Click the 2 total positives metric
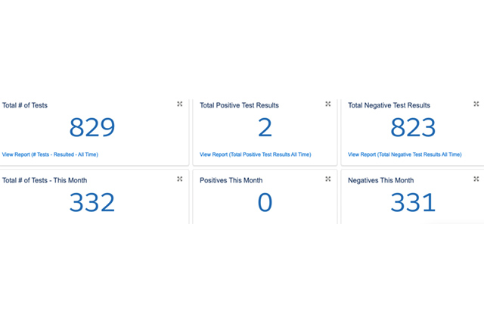Viewport: 484px width, 324px height. coord(265,128)
